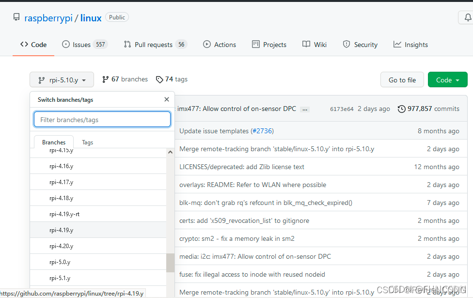Click the history clock icon beside commits
Viewport: 473px width, 298px height.
pyautogui.click(x=401, y=109)
